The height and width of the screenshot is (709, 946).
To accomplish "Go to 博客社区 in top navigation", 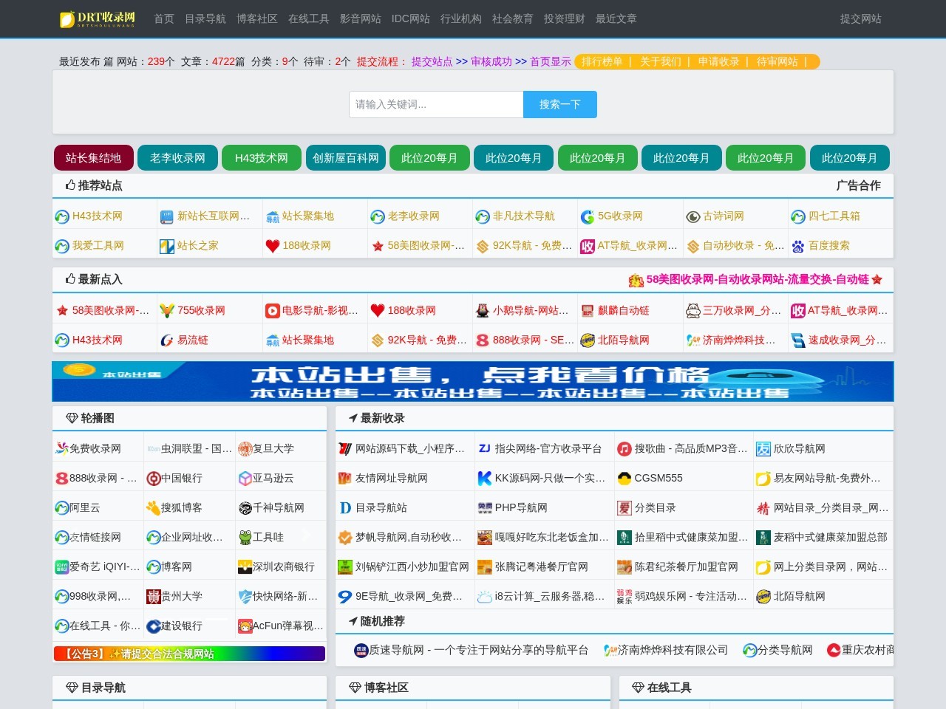I will (x=257, y=18).
